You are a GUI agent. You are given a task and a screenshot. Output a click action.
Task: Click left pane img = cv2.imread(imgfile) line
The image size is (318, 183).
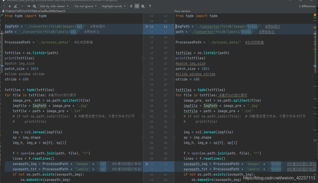(x=37, y=132)
